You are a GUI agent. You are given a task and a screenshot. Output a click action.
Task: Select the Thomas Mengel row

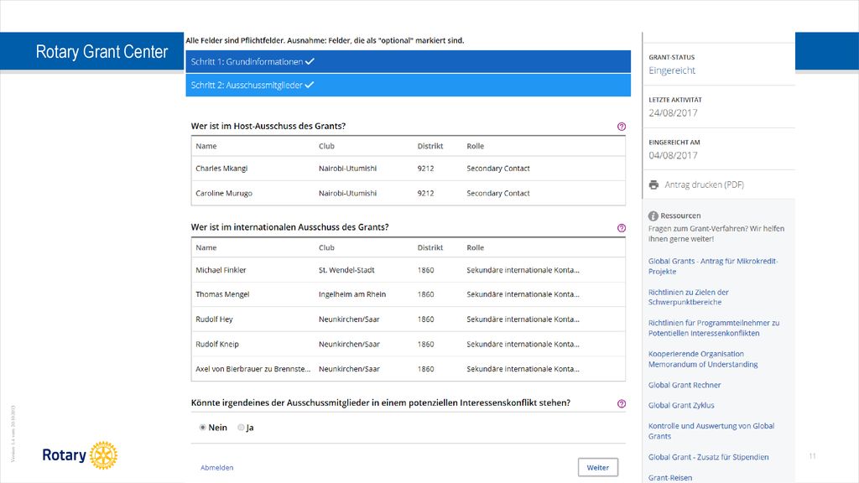pyautogui.click(x=409, y=294)
